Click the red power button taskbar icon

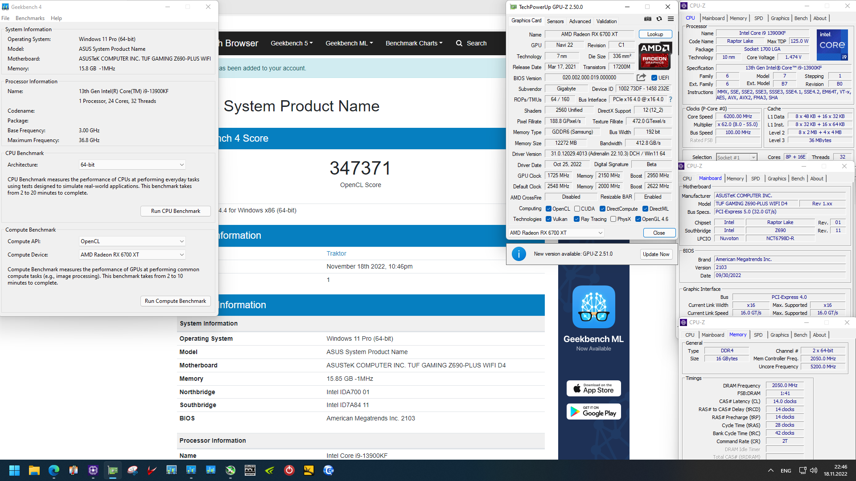click(289, 470)
